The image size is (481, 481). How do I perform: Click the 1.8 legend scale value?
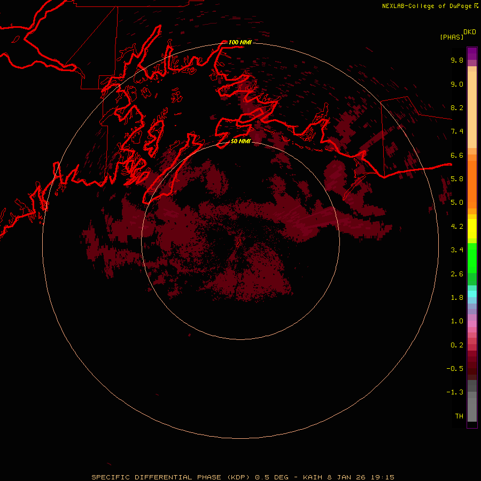[457, 298]
